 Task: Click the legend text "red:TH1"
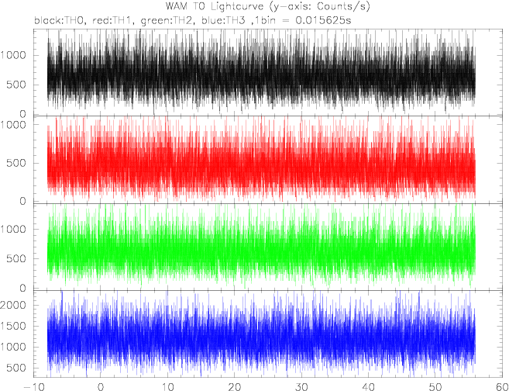point(112,20)
